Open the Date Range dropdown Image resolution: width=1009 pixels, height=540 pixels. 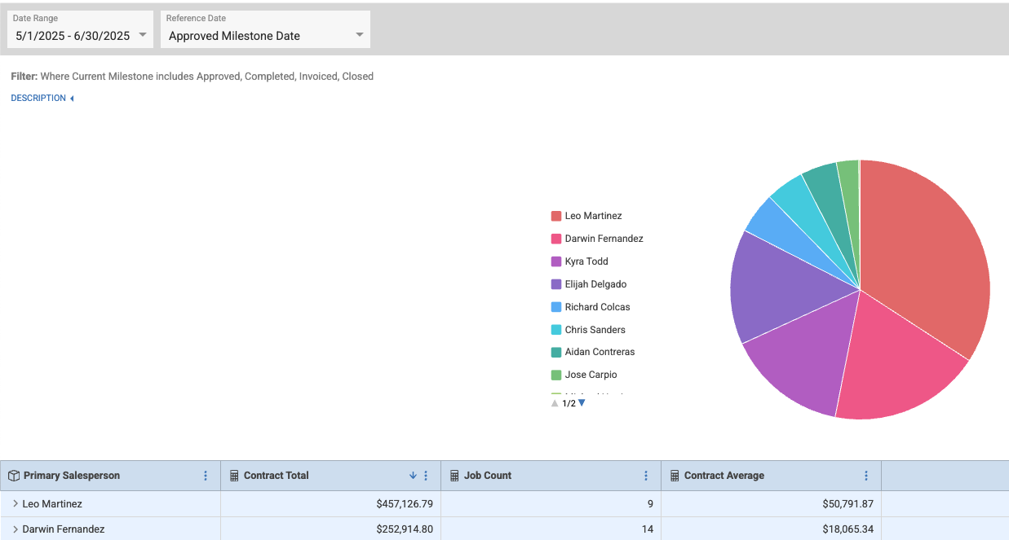tap(80, 35)
